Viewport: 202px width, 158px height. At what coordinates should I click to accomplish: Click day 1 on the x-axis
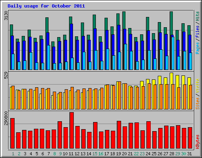point(13,154)
